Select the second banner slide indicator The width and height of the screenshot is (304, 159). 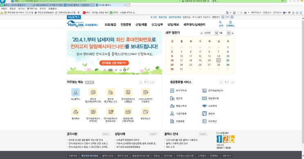(110, 70)
